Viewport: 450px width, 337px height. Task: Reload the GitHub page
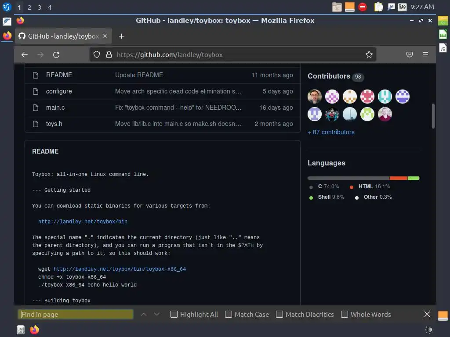click(x=56, y=54)
